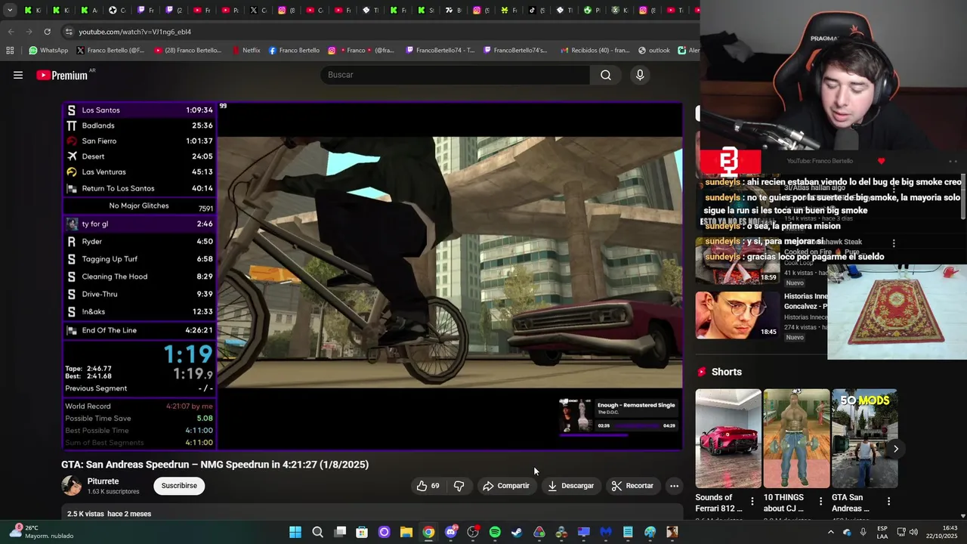Click the YouTube Premium logo
Viewport: 967px width, 544px height.
tap(63, 75)
